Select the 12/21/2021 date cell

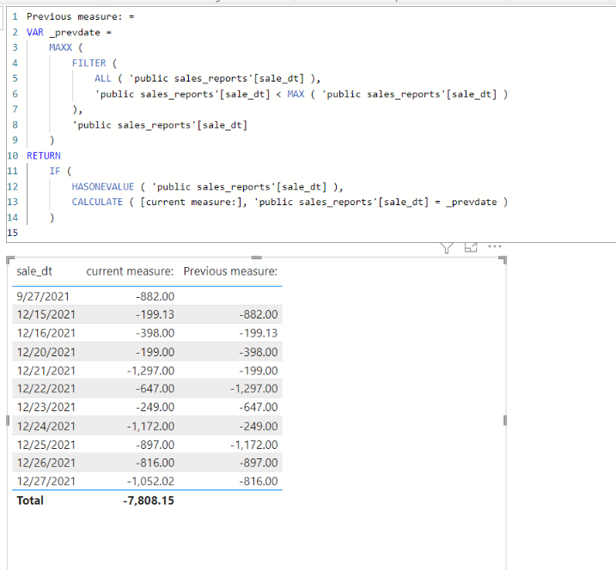click(46, 371)
